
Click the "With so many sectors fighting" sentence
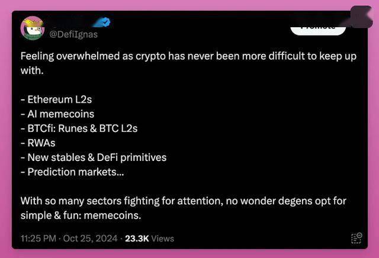click(x=184, y=201)
